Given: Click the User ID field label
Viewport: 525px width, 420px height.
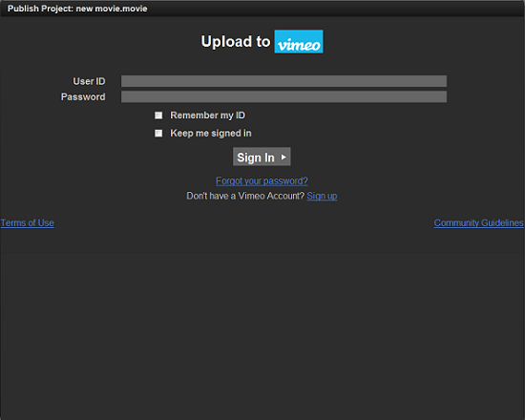Looking at the screenshot, I should click(x=89, y=81).
